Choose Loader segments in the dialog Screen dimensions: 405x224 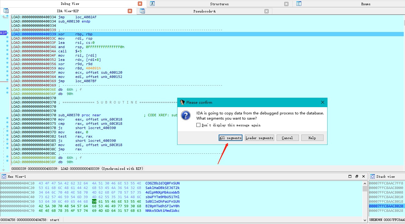pyautogui.click(x=259, y=138)
